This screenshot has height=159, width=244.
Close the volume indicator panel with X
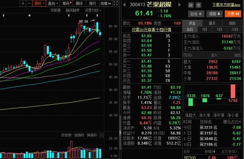coord(101,135)
